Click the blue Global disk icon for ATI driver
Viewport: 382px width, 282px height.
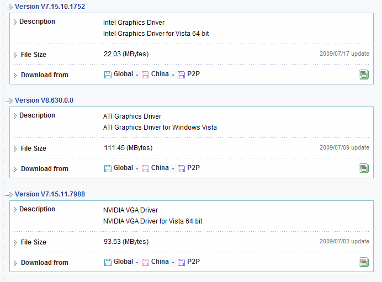coord(108,168)
